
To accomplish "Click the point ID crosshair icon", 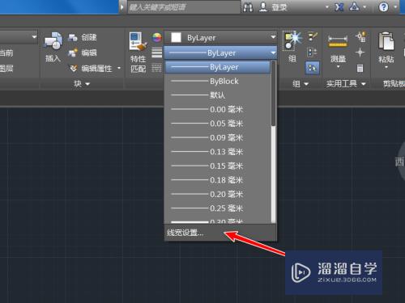I will tap(360, 53).
